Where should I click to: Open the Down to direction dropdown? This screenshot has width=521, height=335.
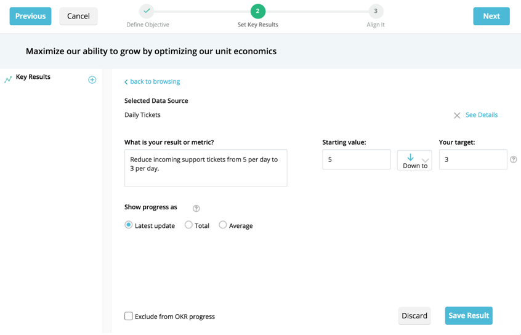(414, 160)
